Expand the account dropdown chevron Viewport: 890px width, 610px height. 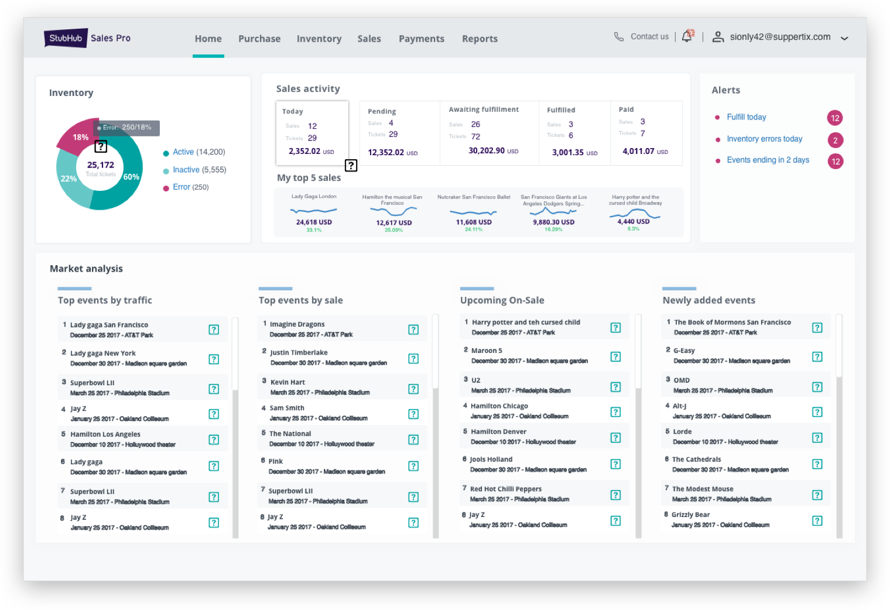[x=844, y=38]
